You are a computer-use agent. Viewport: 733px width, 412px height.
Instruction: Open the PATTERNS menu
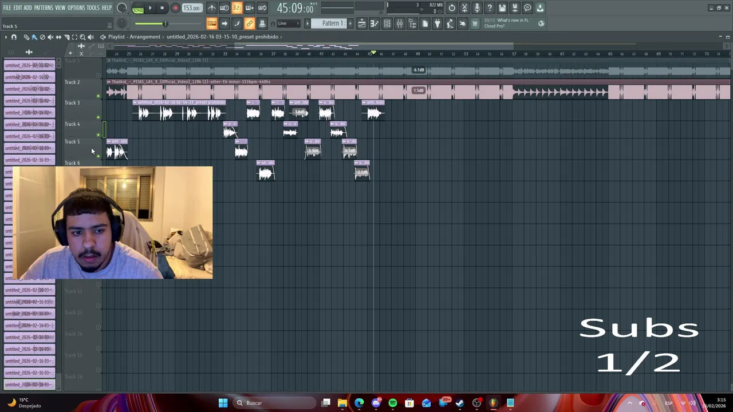(44, 8)
